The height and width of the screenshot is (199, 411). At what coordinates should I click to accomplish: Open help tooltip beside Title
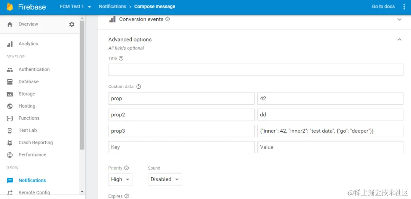121,59
